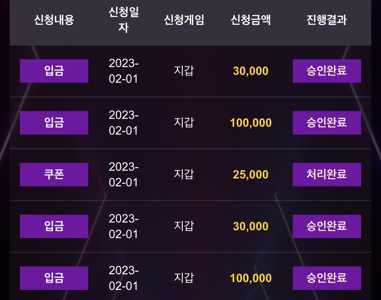The width and height of the screenshot is (381, 300).
Task: Click the 입금 button in fourth row
Action: tap(54, 226)
